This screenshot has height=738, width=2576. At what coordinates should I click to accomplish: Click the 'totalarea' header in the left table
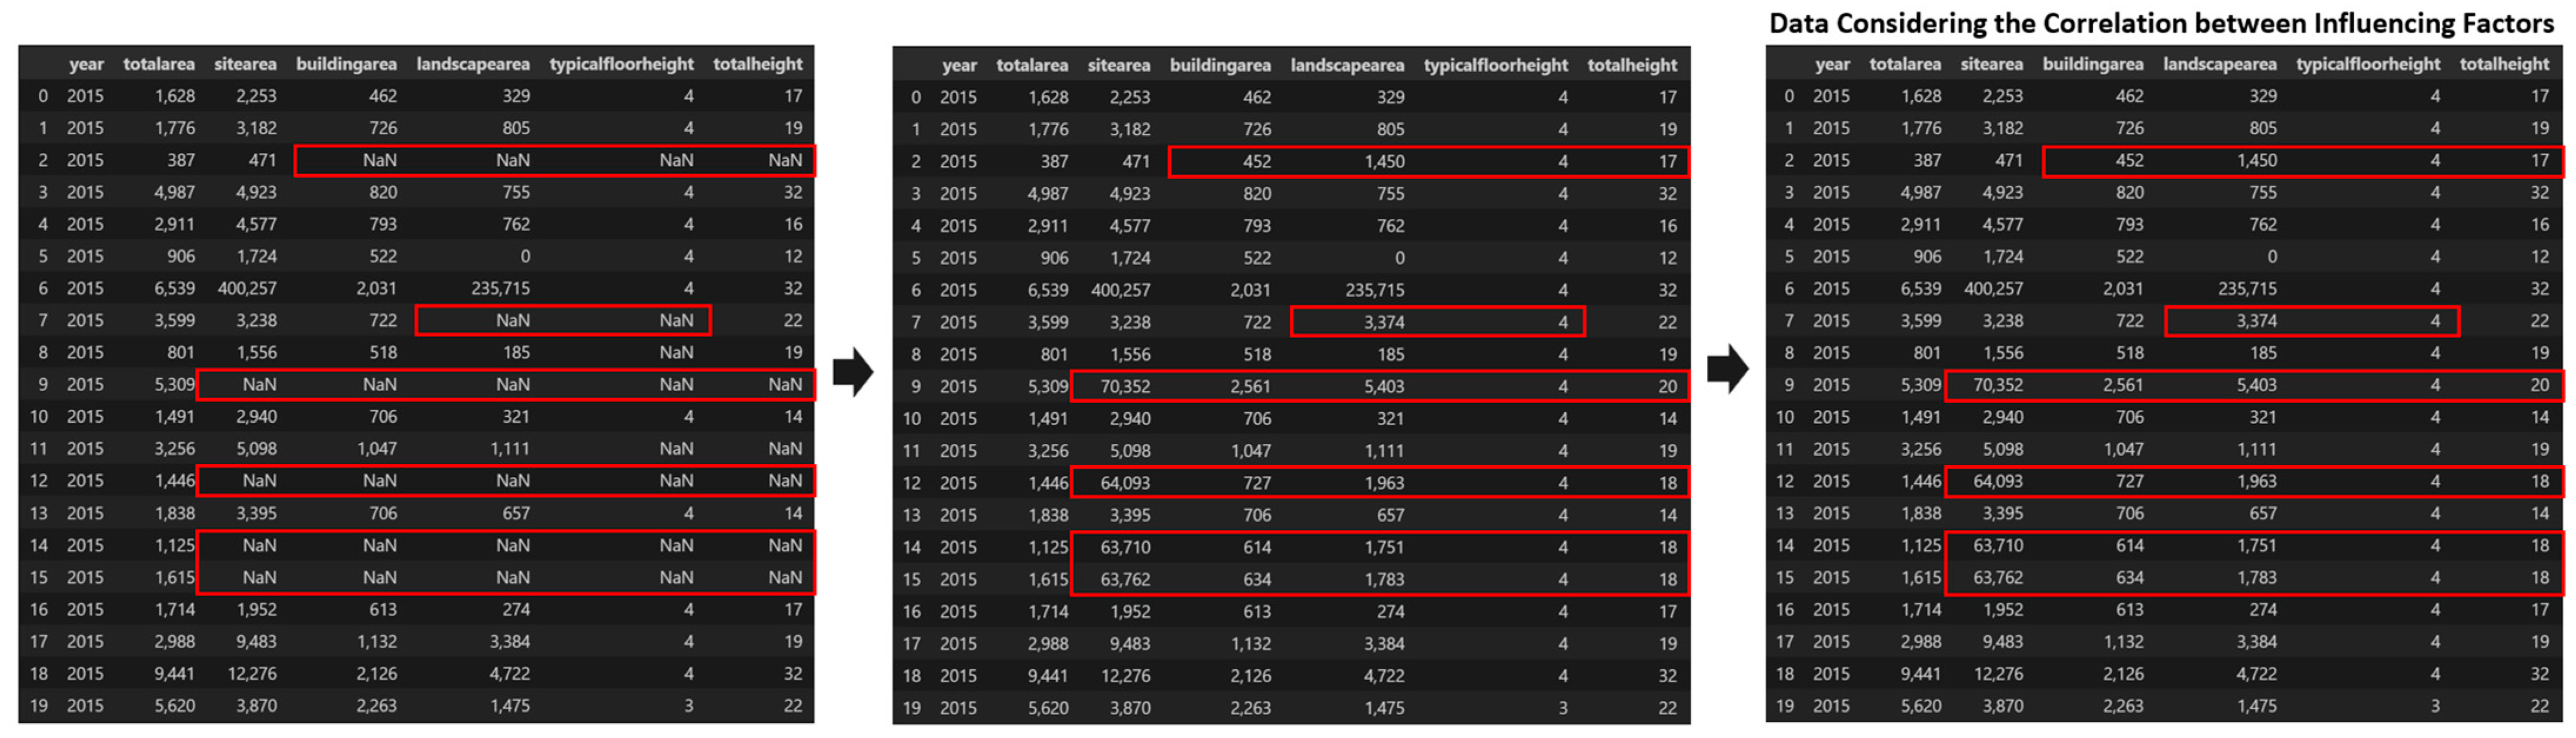point(159,64)
